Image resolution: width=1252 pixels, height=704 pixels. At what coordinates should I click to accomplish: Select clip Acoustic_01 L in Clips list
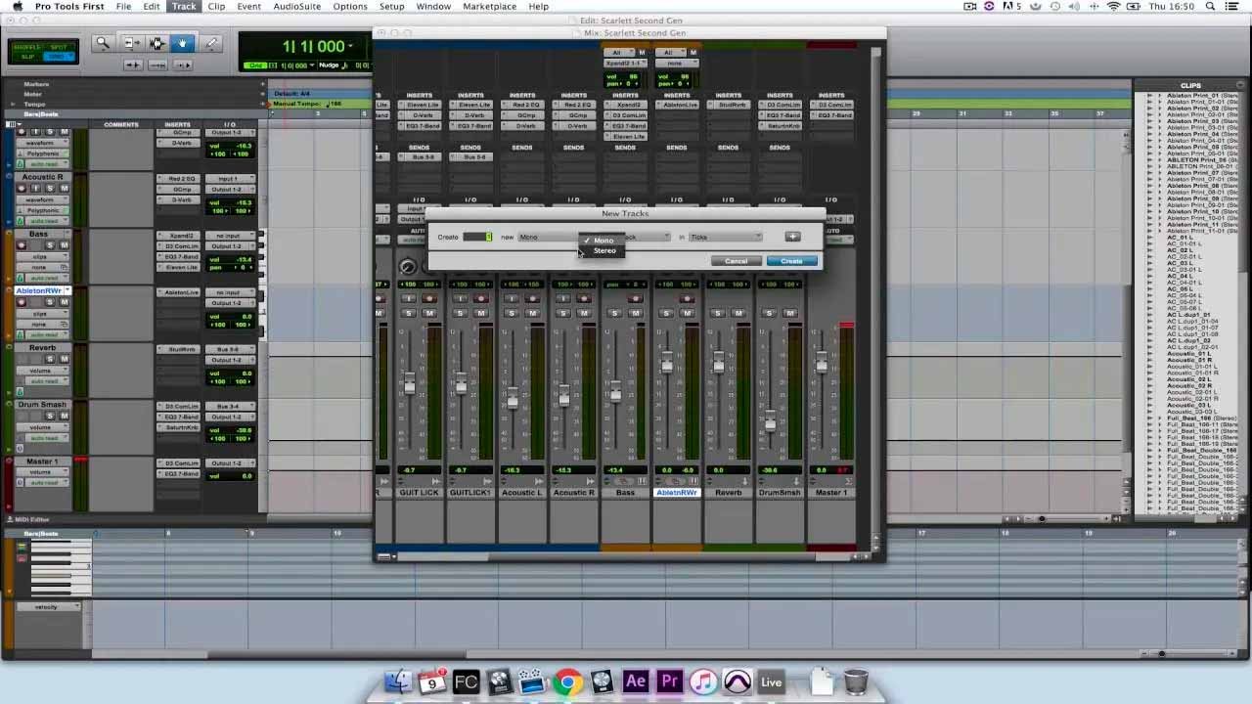pos(1188,354)
